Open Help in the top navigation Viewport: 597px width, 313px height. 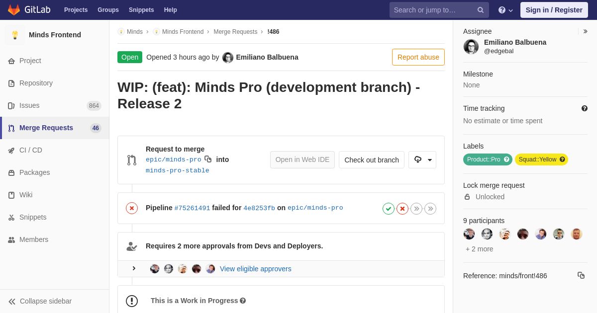click(171, 10)
